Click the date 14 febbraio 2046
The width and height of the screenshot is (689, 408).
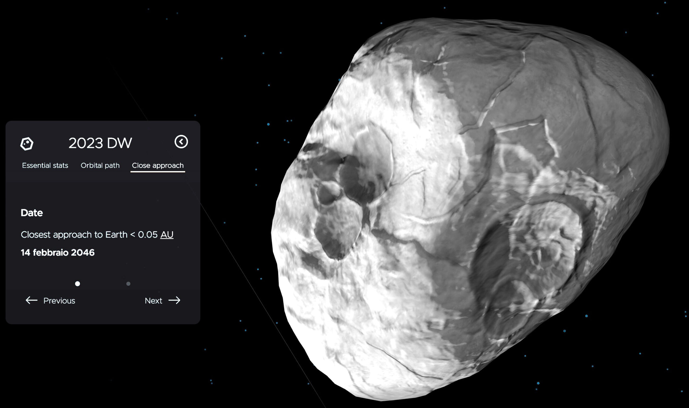coord(58,253)
